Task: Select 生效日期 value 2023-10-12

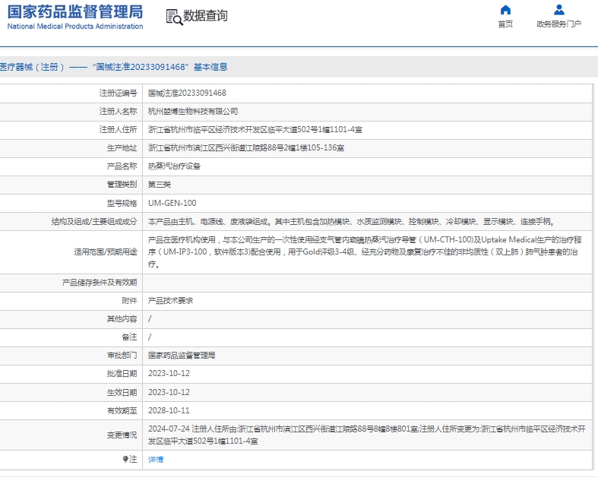Action: coord(169,392)
